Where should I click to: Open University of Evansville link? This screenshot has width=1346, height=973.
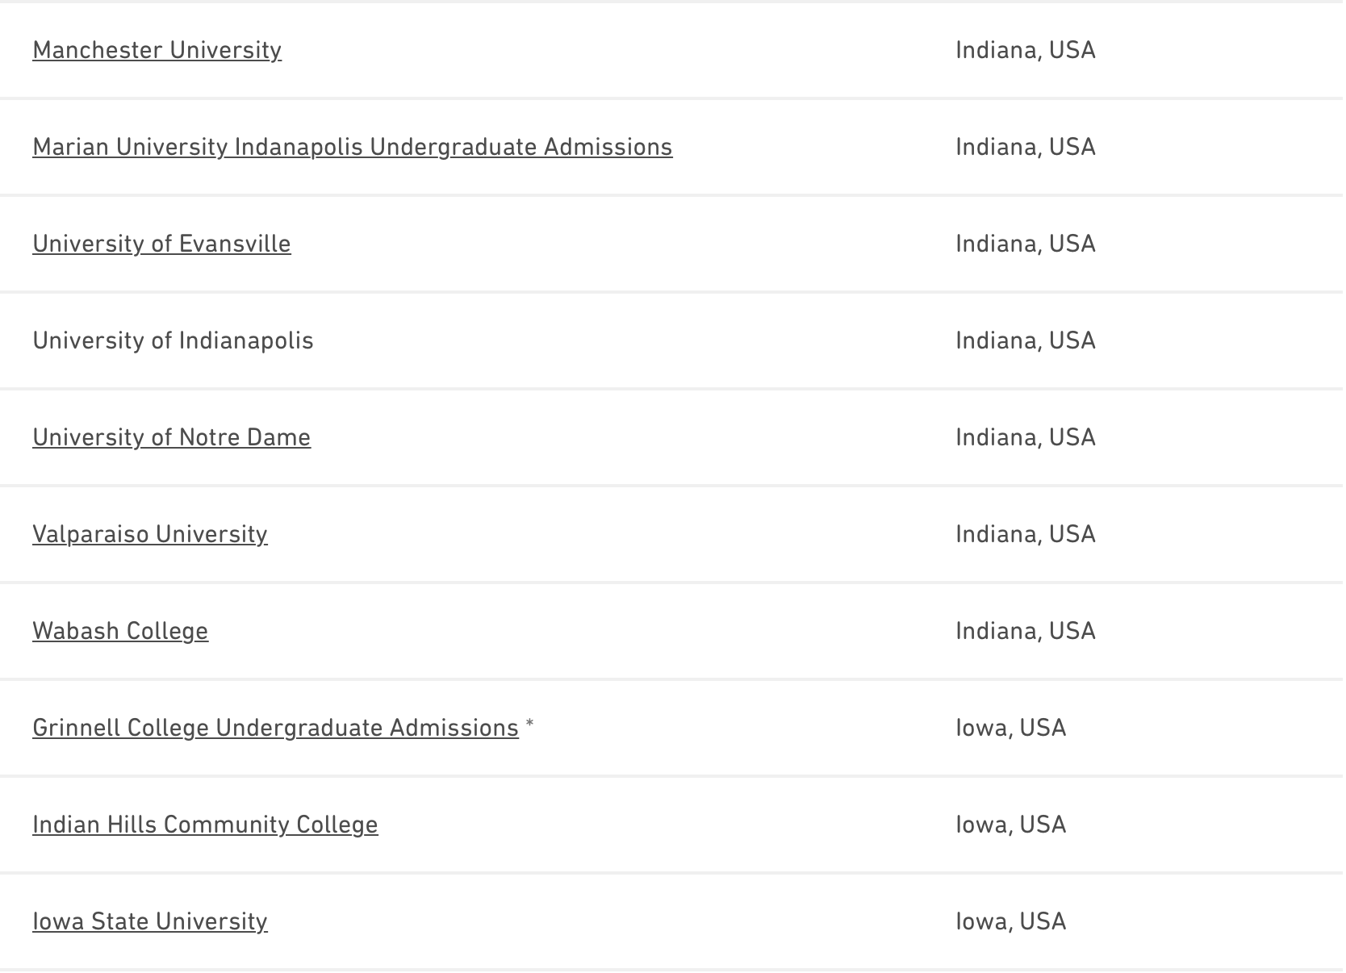pos(161,244)
